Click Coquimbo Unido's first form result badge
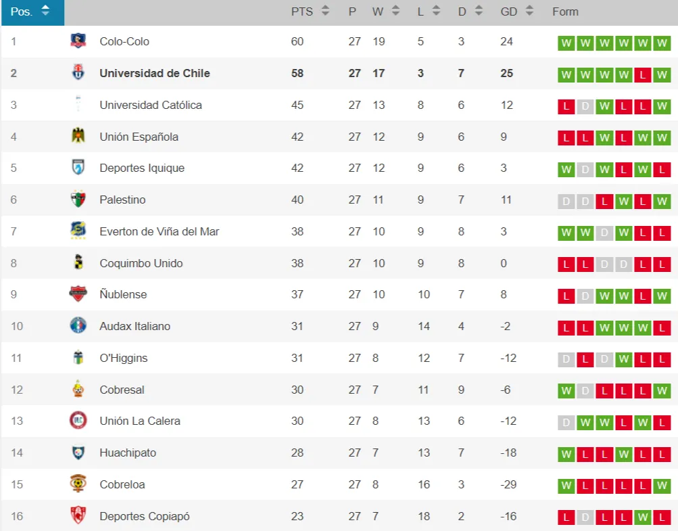Screen dimensions: 678x531 point(566,264)
